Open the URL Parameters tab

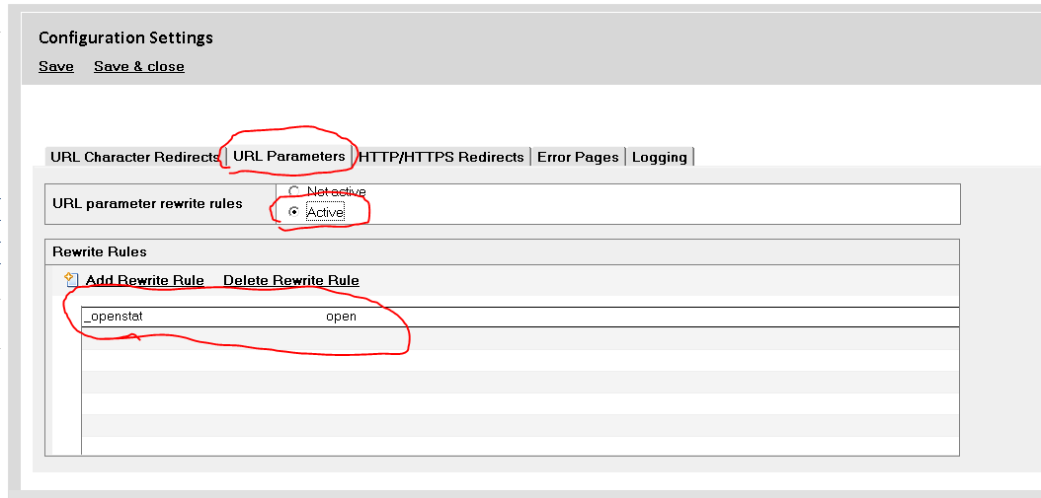coord(289,156)
